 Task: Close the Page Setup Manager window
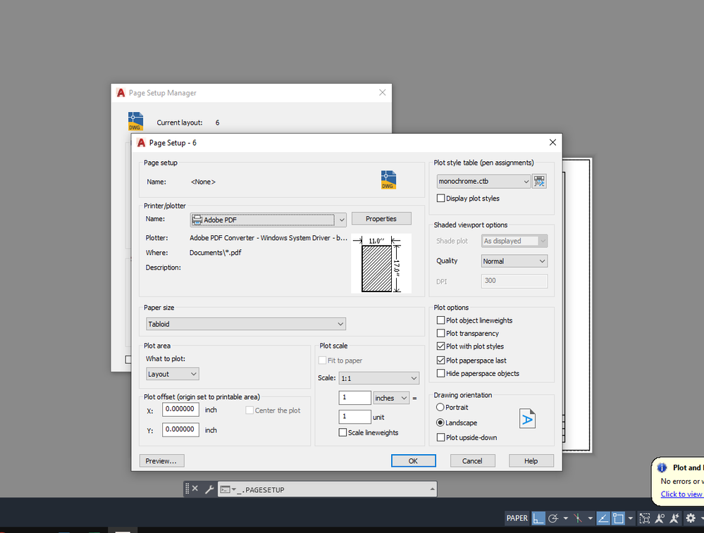(382, 92)
